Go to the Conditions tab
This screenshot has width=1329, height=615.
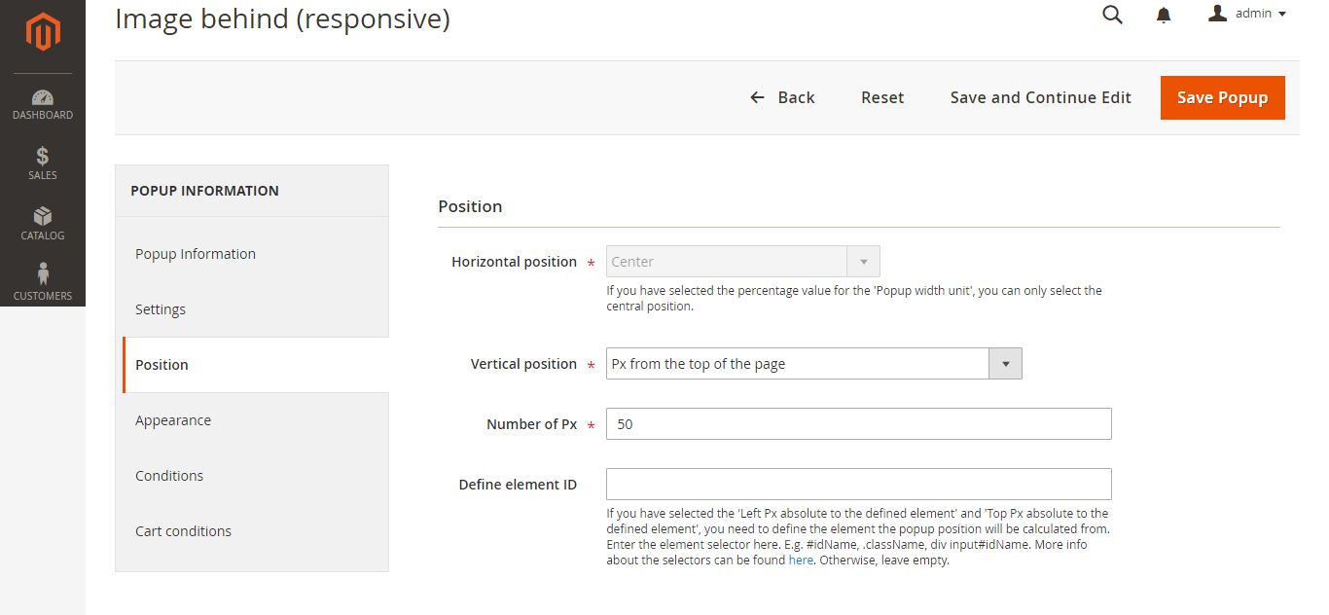pyautogui.click(x=169, y=476)
